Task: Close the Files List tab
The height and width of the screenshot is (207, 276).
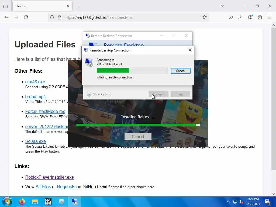Action: click(x=68, y=6)
